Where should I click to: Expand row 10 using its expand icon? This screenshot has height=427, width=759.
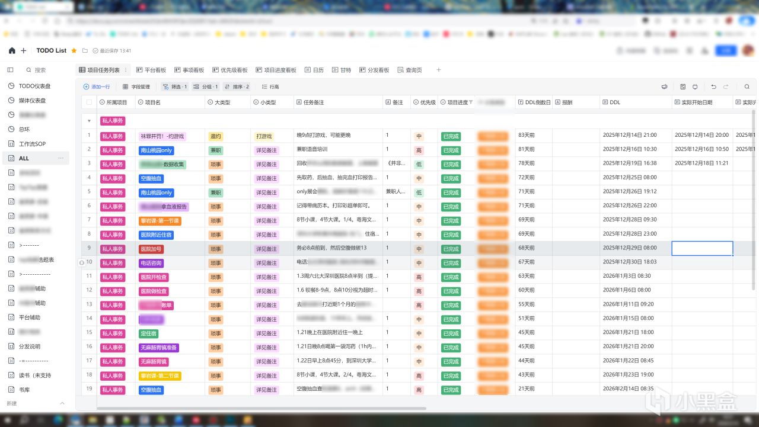click(82, 262)
